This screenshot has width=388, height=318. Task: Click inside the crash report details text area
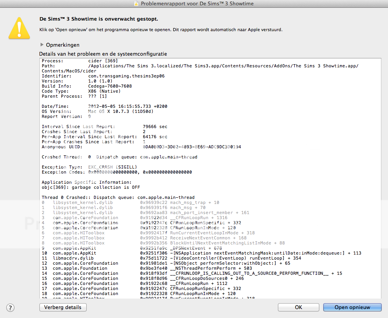coord(210,178)
